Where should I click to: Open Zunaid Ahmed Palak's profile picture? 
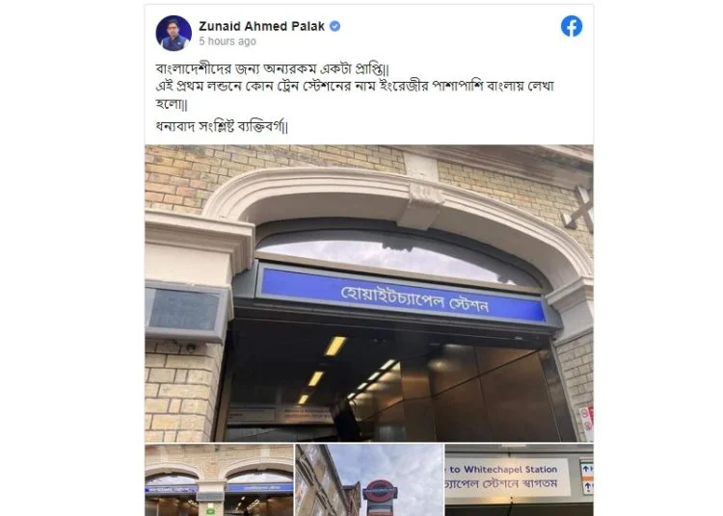pyautogui.click(x=174, y=33)
